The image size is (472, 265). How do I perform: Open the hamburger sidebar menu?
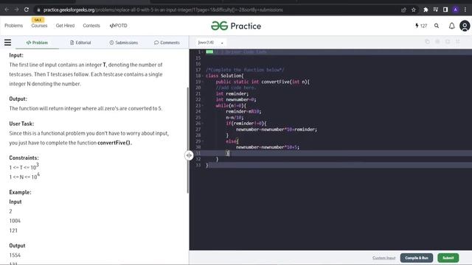click(7, 43)
